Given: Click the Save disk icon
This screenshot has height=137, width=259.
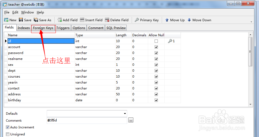Looking at the screenshot, I should [x=21, y=20].
